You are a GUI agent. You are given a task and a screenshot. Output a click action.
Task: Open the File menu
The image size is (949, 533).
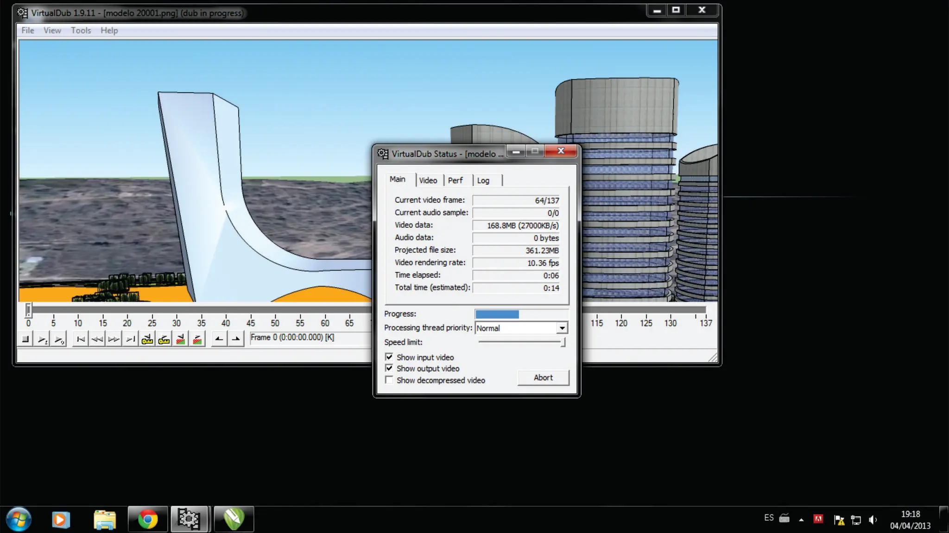point(28,31)
